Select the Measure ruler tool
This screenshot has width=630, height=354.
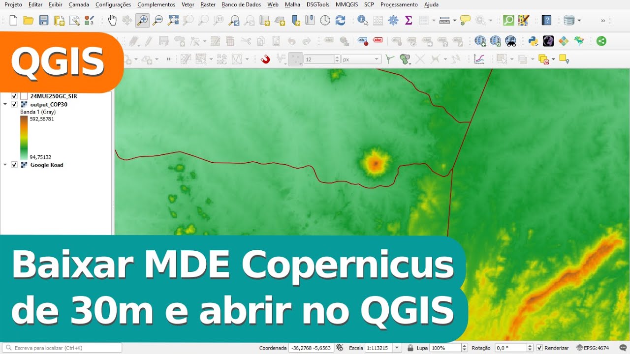444,20
